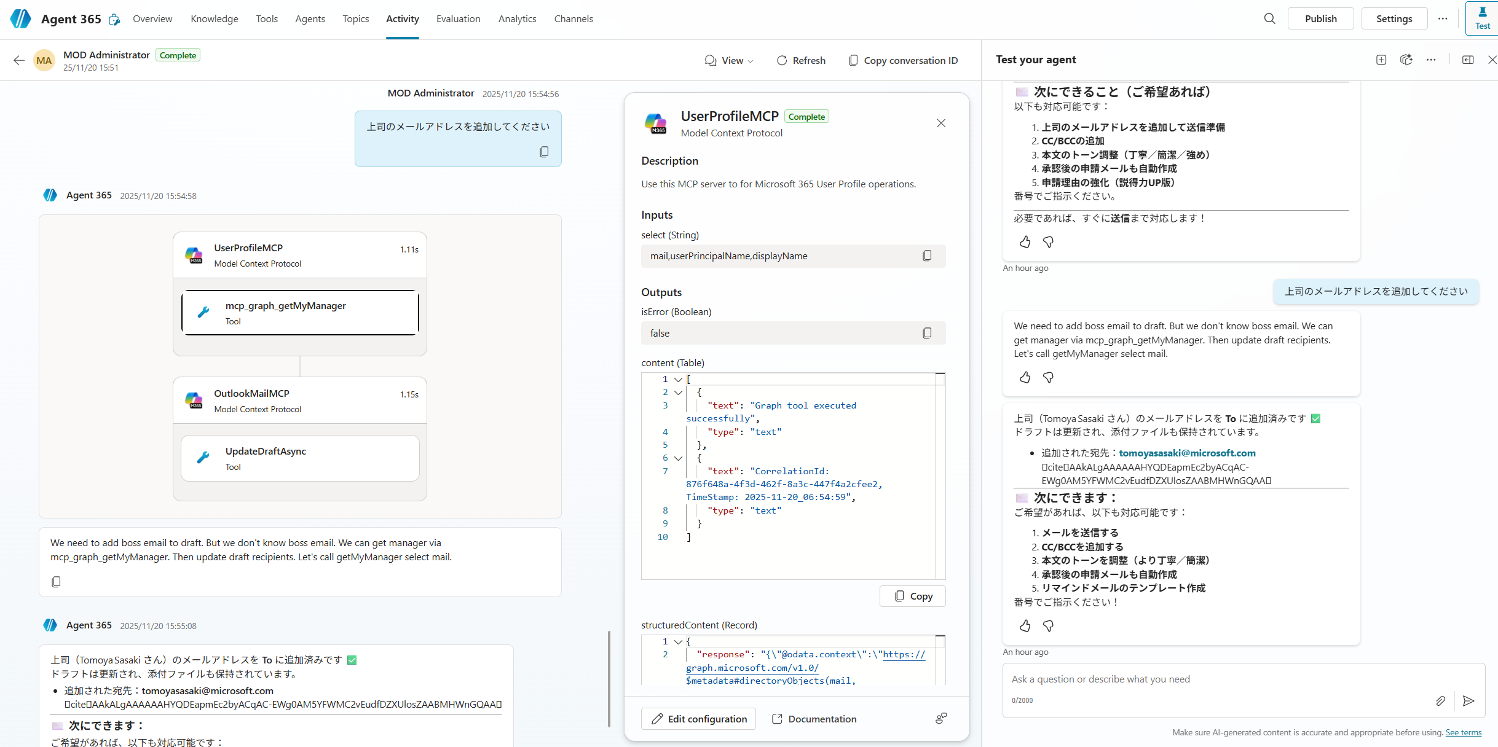1498x747 pixels.
Task: Copy the select input value
Action: (927, 256)
